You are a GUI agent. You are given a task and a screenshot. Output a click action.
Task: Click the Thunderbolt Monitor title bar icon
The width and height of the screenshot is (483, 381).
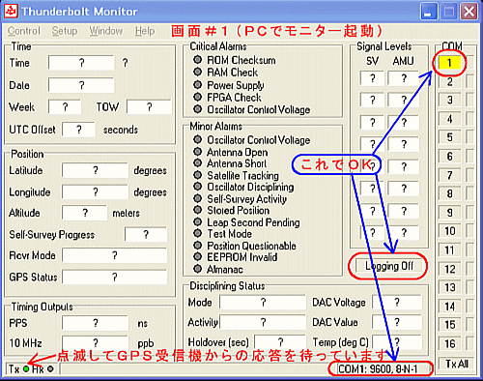point(11,12)
